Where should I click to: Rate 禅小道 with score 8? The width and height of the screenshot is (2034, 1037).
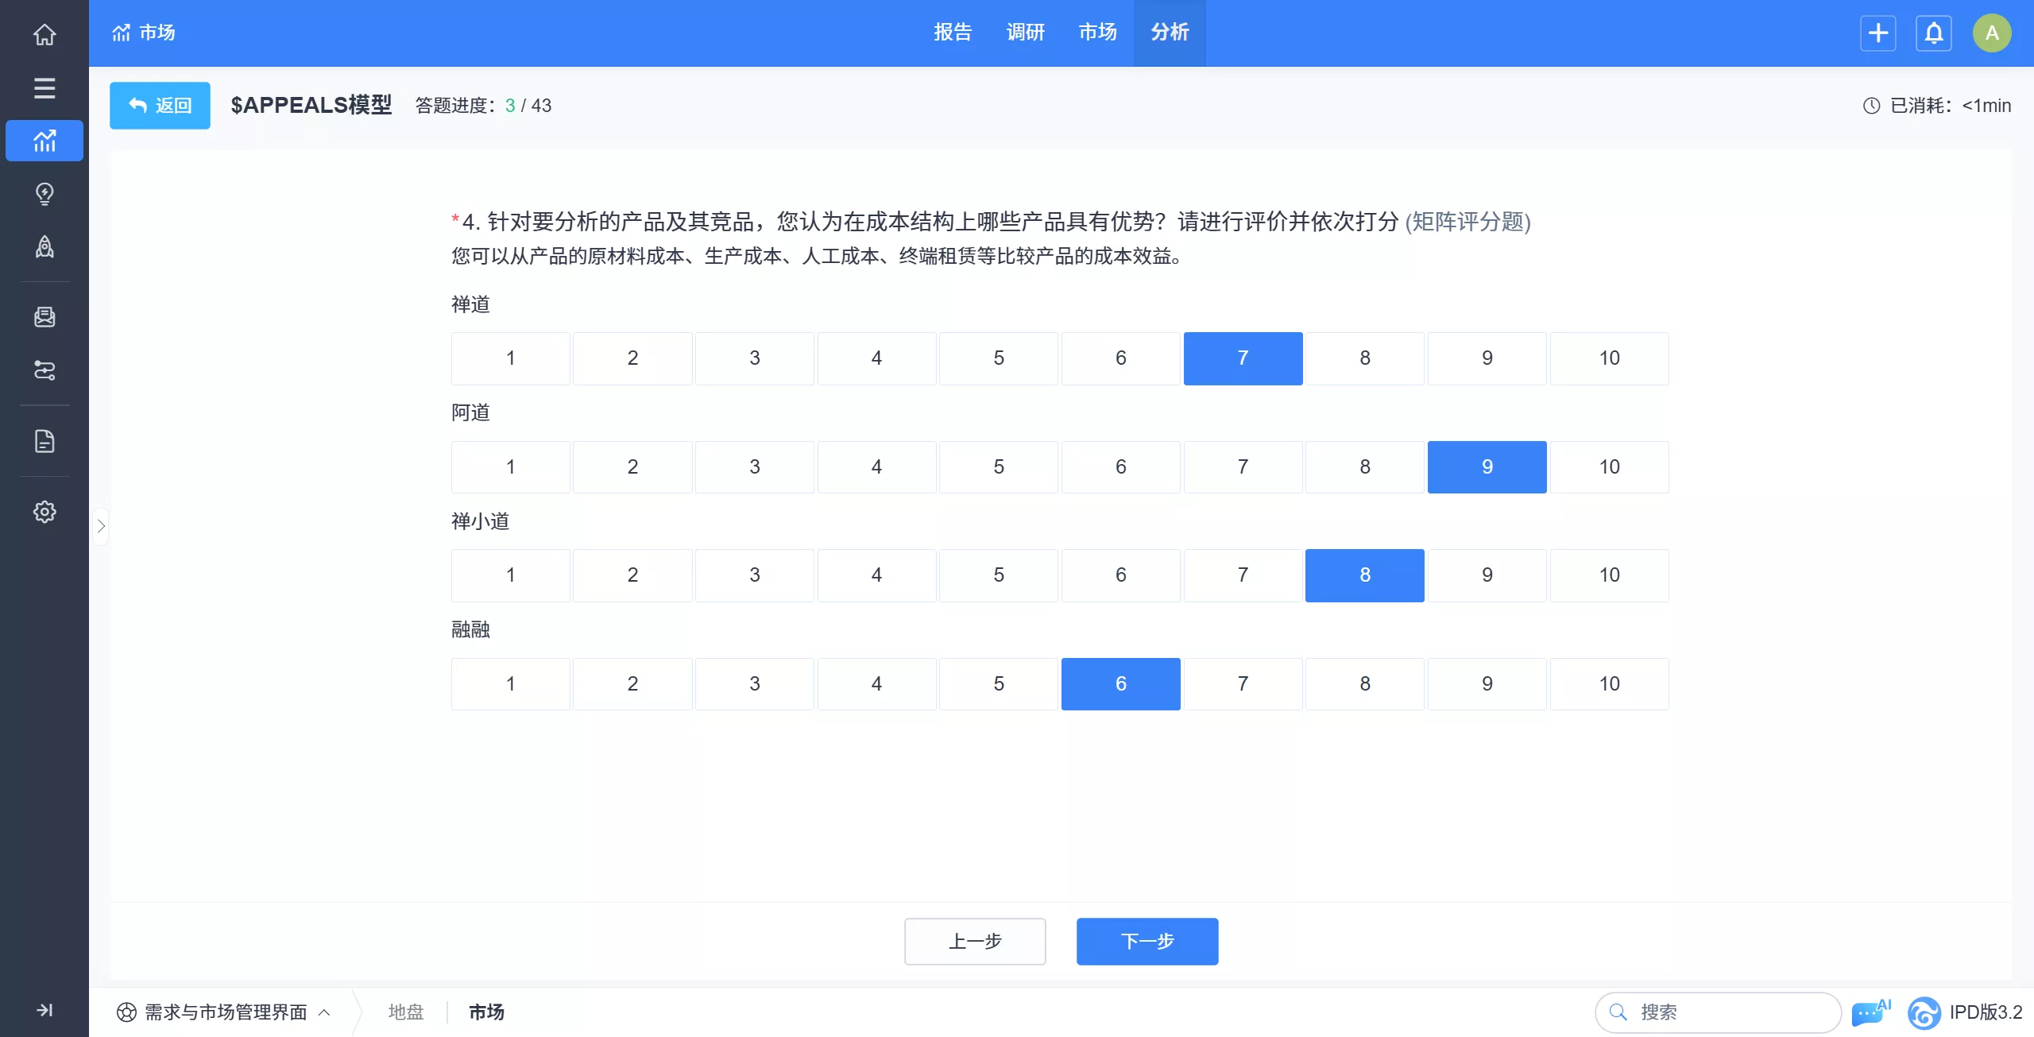1365,575
